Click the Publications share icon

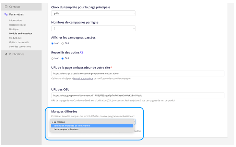click(x=6, y=54)
